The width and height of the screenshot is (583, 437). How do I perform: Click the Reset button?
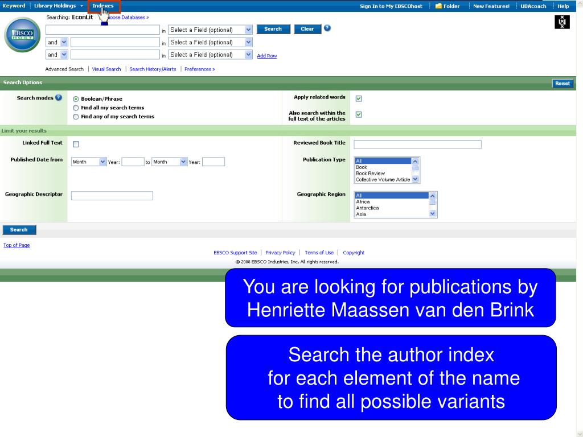563,84
